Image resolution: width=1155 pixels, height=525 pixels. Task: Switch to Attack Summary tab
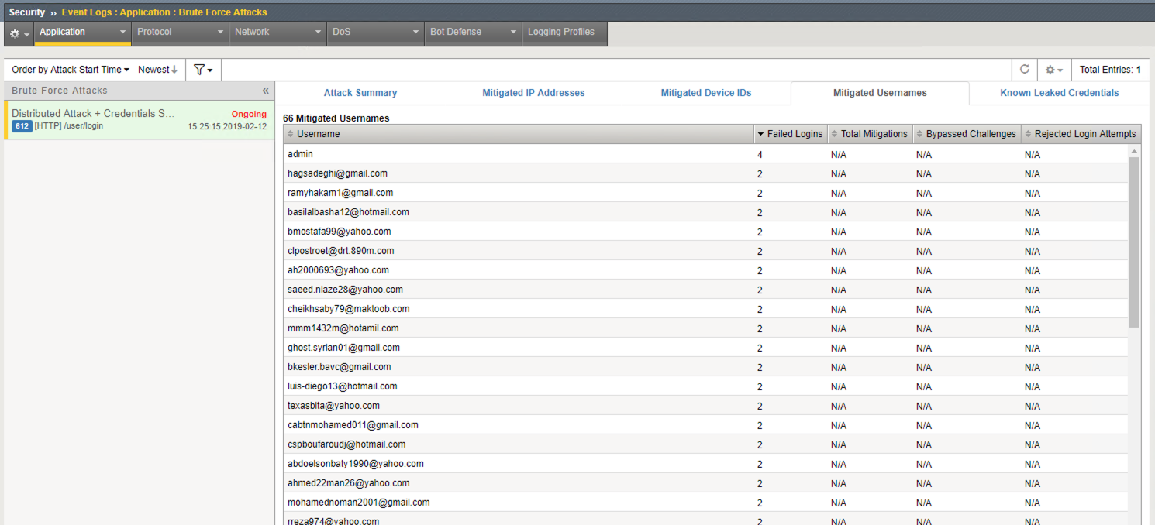[360, 93]
